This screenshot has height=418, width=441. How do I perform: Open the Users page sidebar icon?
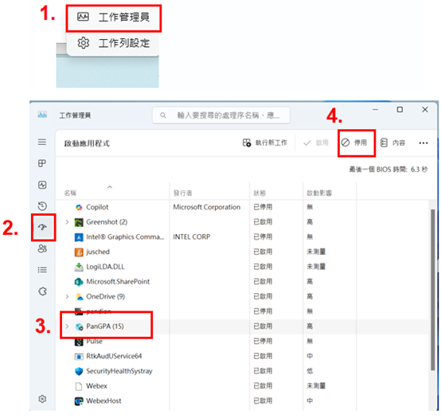42,248
